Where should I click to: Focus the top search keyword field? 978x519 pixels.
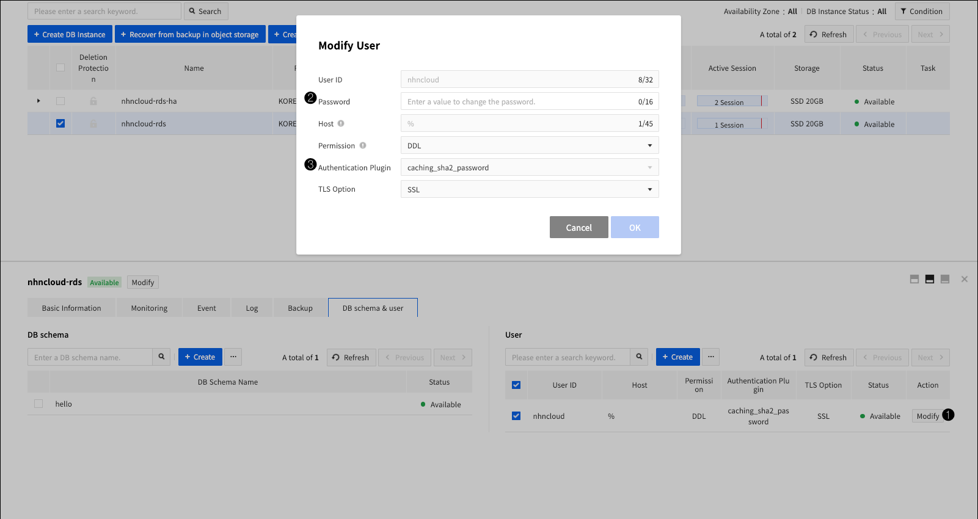pyautogui.click(x=104, y=11)
